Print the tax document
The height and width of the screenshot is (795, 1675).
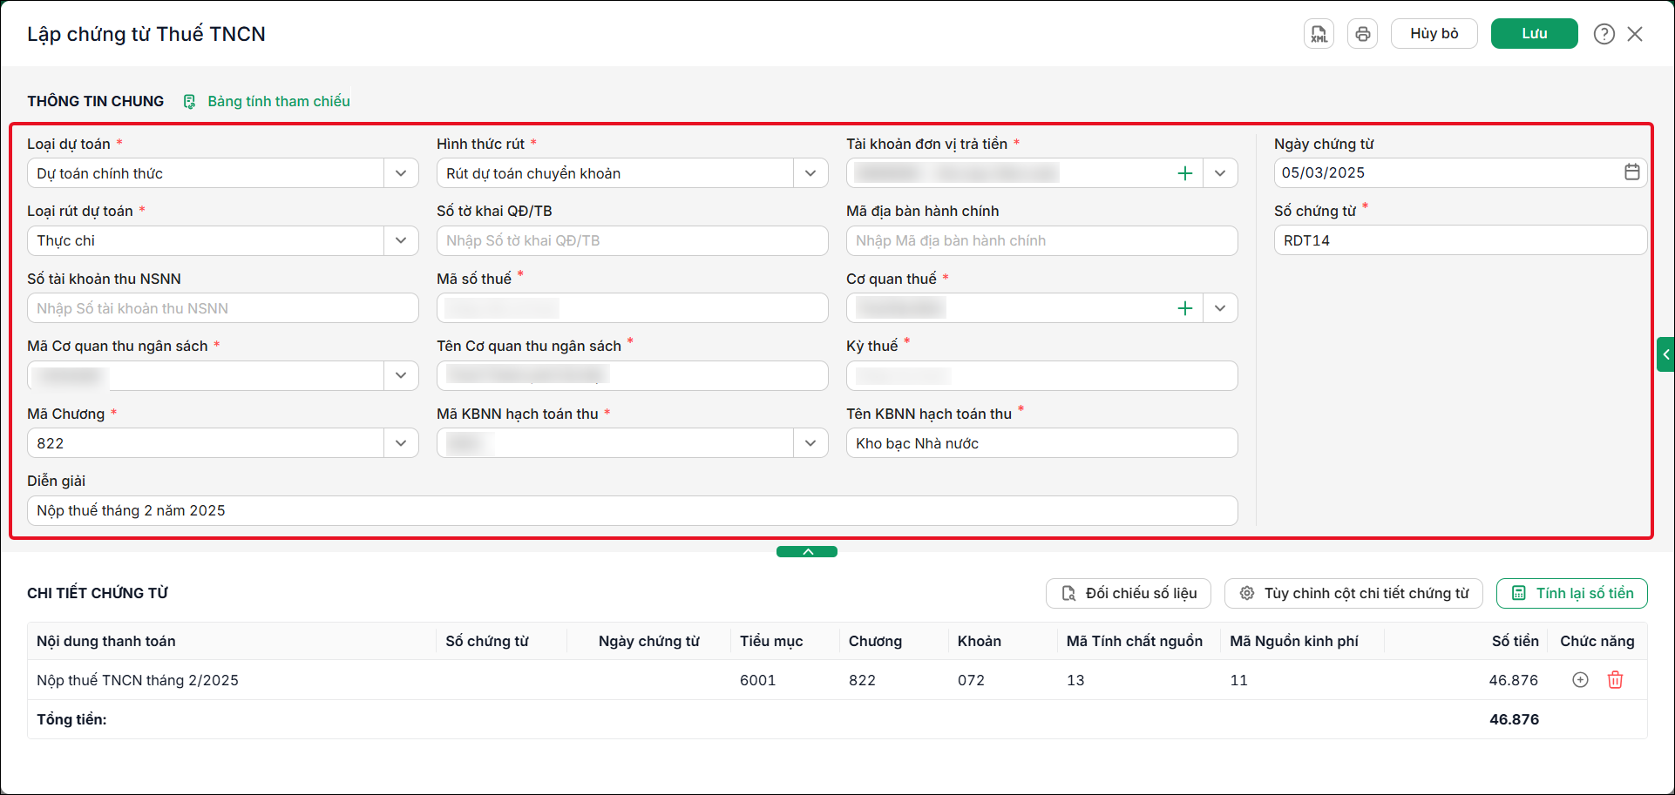click(1362, 34)
